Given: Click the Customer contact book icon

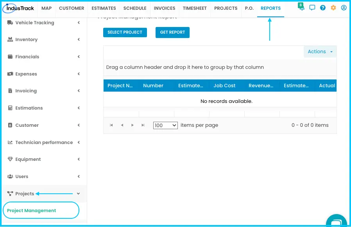Looking at the screenshot, I should (10, 125).
